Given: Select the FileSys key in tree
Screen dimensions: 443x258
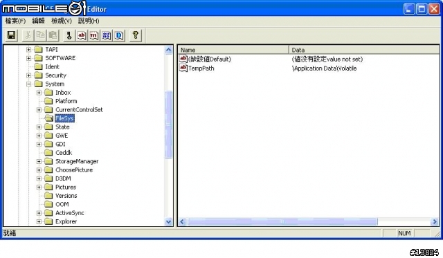Looking at the screenshot, I should tap(64, 118).
